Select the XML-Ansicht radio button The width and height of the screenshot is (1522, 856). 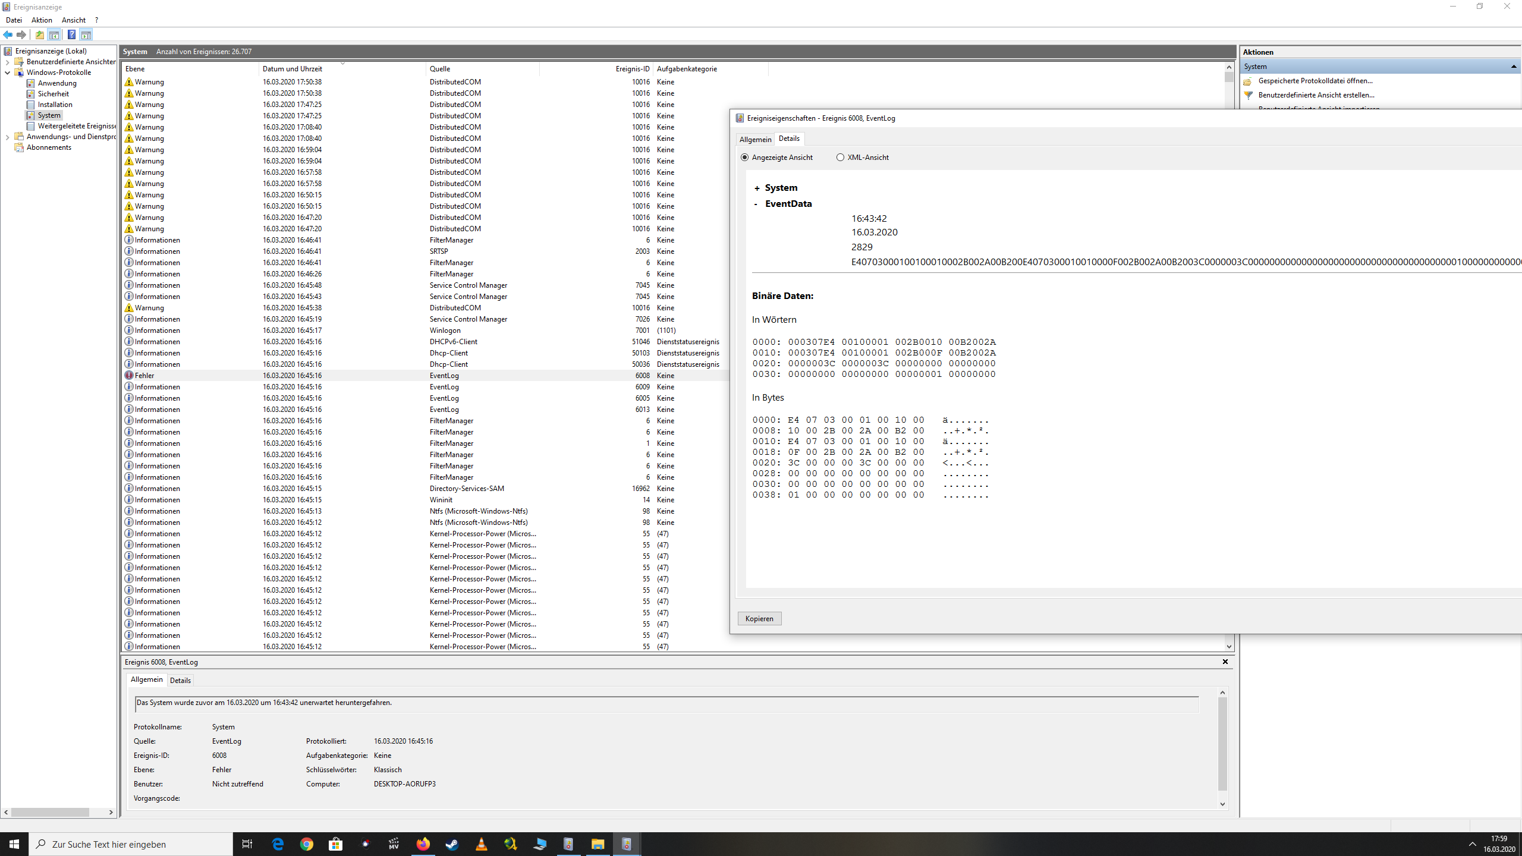pos(840,158)
